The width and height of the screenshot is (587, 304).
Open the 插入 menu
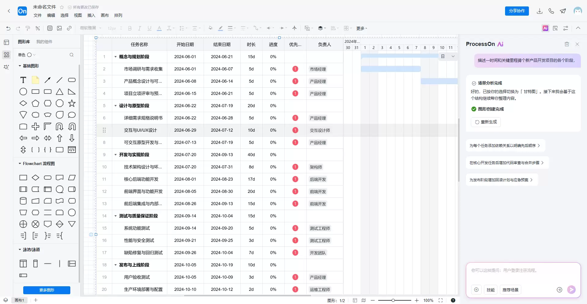click(x=91, y=15)
